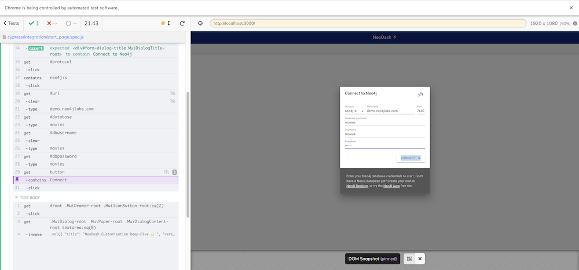Click the command log scrollbar
The image size is (579, 270).
[188, 154]
